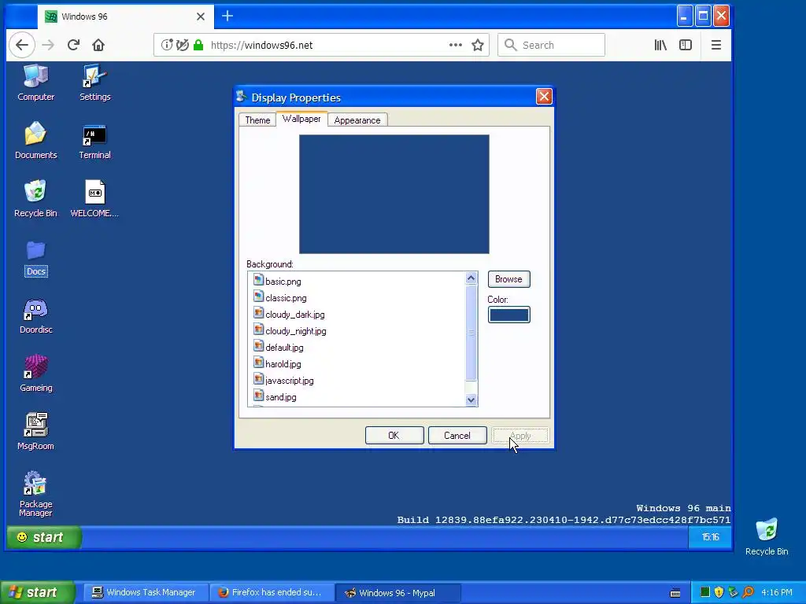Open a new browser tab

coord(227,16)
